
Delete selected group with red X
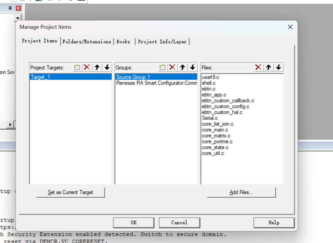172,67
